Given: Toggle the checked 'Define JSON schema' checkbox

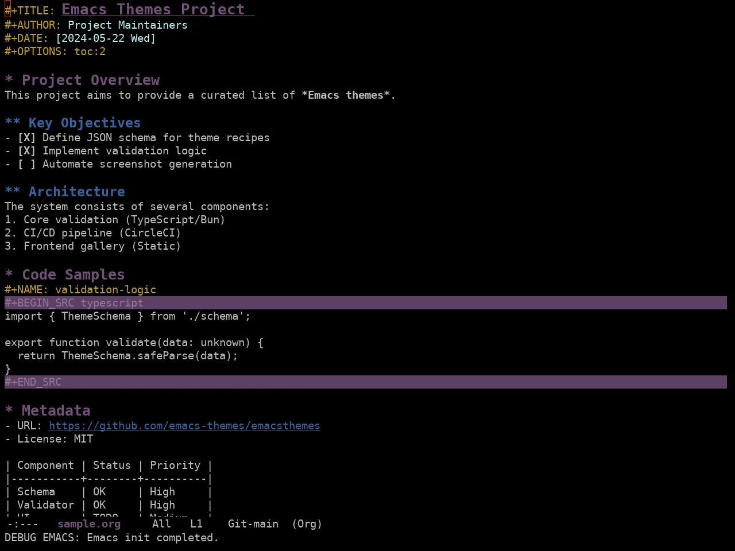Looking at the screenshot, I should (26, 138).
